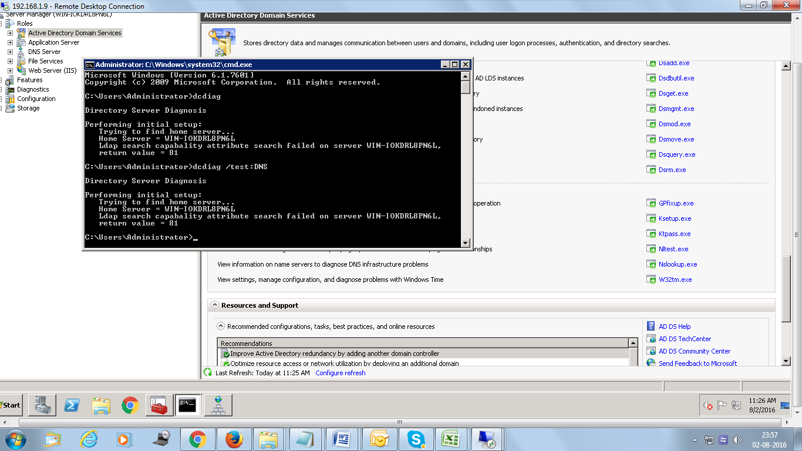Click the local tray volume speaker icon
The image size is (802, 451).
(x=737, y=440)
